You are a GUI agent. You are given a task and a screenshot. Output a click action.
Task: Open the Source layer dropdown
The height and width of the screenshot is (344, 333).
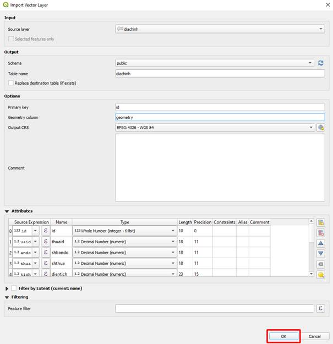[220, 29]
